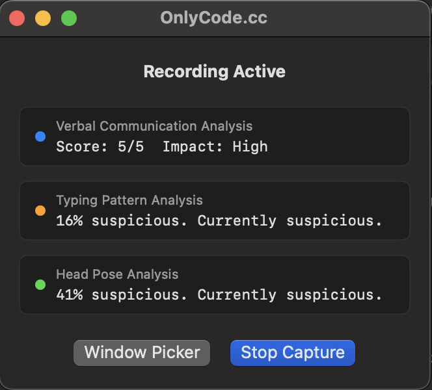Screen dimensions: 432x390
Task: Click the Score: 5/5 value
Action: point(100,146)
